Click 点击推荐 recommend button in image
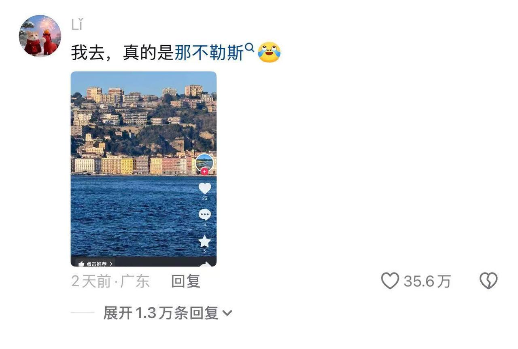The height and width of the screenshot is (349, 518). click(x=95, y=264)
